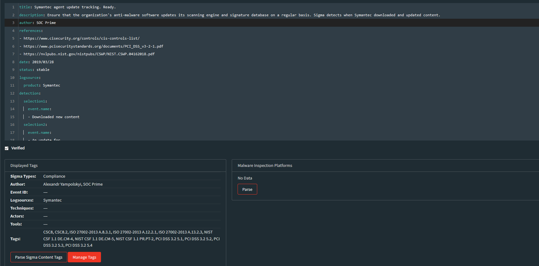Click the detection key on line 12
The image size is (539, 266).
(x=29, y=93)
